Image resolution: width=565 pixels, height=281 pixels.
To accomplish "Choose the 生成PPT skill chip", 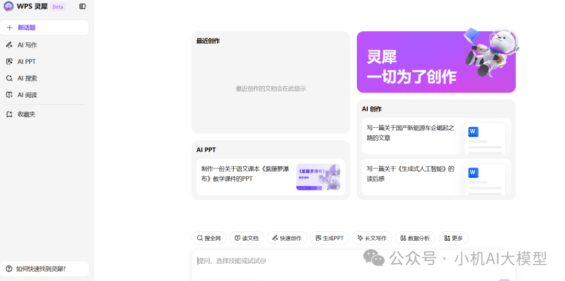I will 330,238.
